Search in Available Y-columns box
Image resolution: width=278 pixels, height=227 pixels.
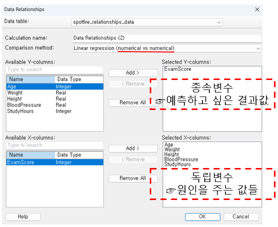coord(55,69)
